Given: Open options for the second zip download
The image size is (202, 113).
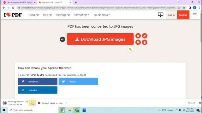Looking at the screenshot, I should click(x=66, y=103).
